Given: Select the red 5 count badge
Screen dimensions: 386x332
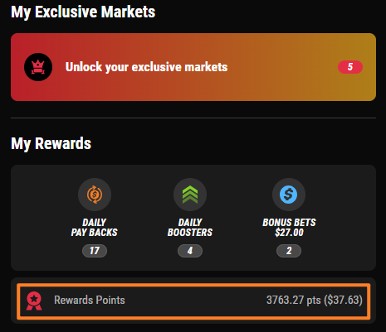Looking at the screenshot, I should pos(350,67).
